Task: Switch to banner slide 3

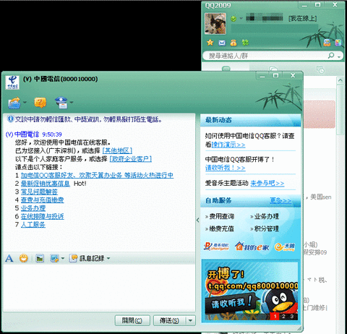Action: [292, 316]
